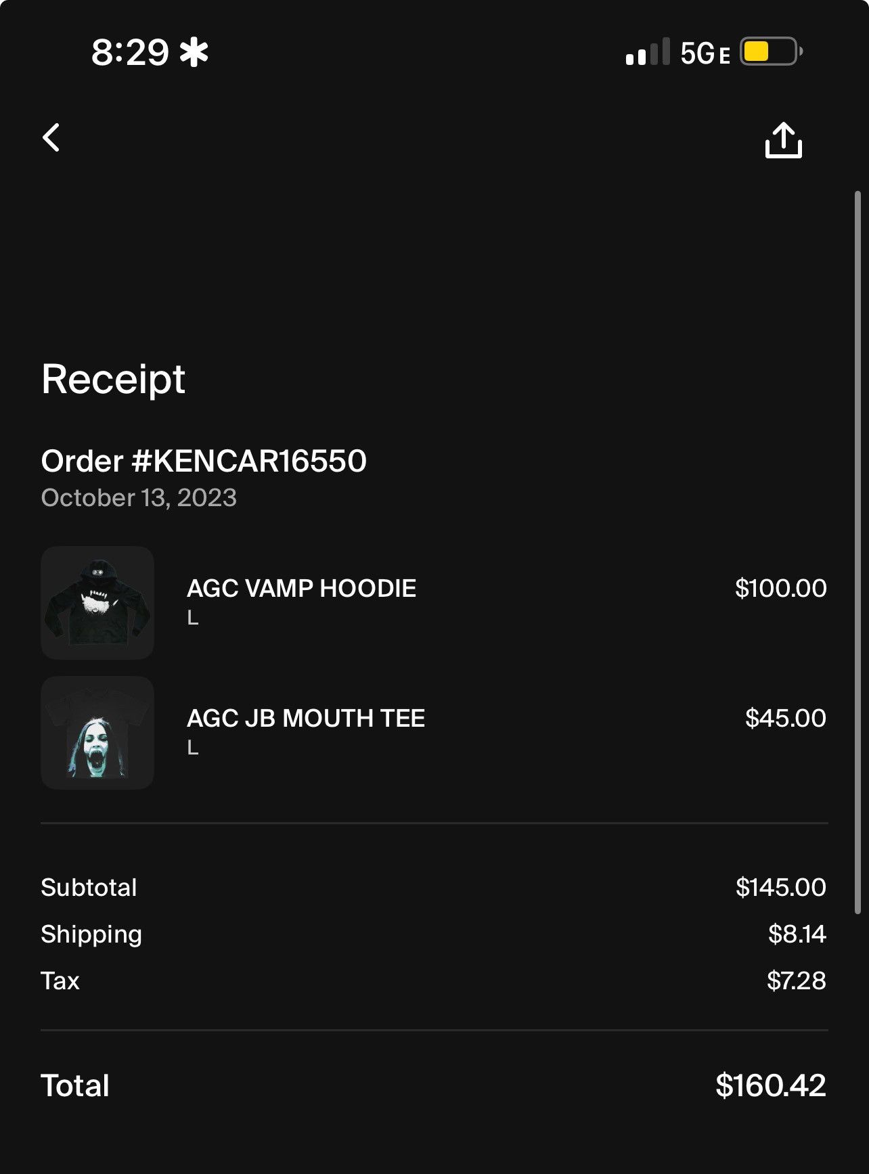The image size is (869, 1174).
Task: Tap the 8:29 clock in status bar
Action: click(x=130, y=52)
